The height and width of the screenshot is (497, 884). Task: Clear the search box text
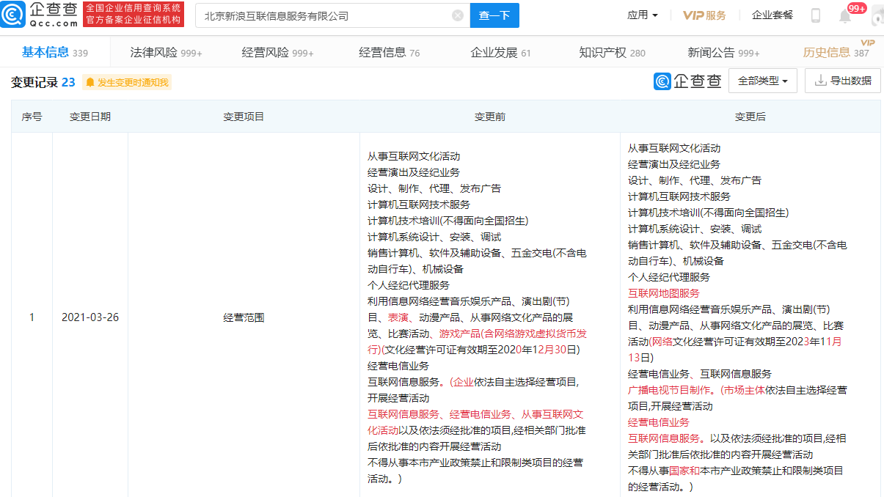pos(458,15)
